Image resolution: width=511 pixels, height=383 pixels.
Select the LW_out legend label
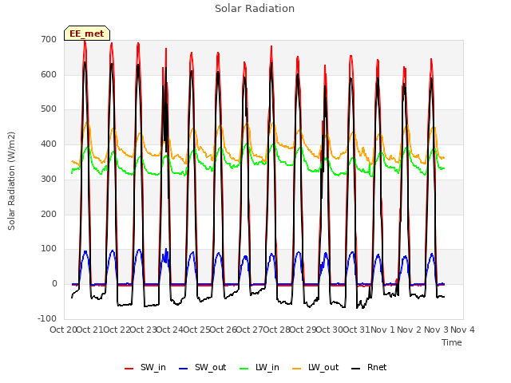[x=323, y=367]
